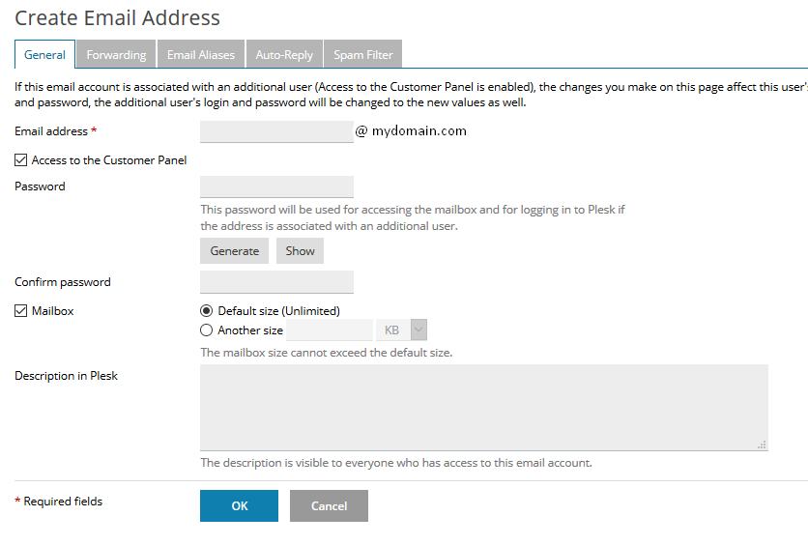The width and height of the screenshot is (808, 545).
Task: Click 'The mailbox size cannot exceed' hint
Action: pyautogui.click(x=326, y=353)
